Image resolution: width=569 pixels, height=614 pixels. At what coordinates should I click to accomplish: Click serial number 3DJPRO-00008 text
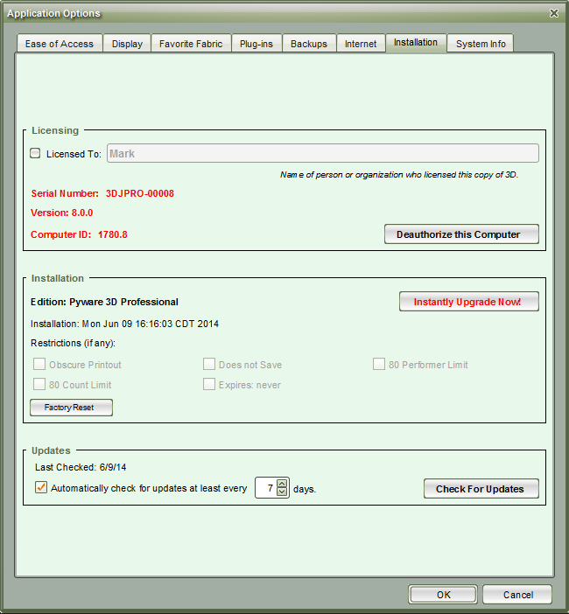coord(140,193)
